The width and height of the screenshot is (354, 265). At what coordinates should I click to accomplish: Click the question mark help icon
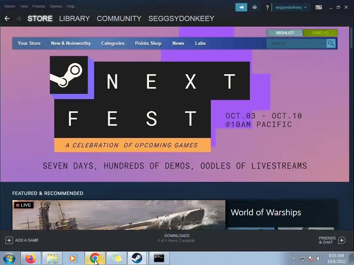(x=267, y=8)
